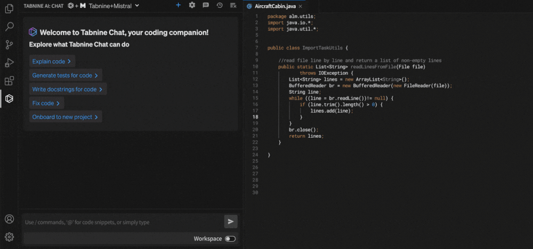Viewport: 533px width, 249px height.
Task: Open the Explorer view in activity bar
Action: pos(9,9)
